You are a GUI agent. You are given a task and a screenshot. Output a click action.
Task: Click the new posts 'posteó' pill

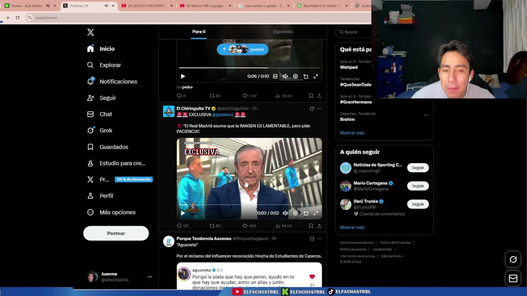pos(243,49)
